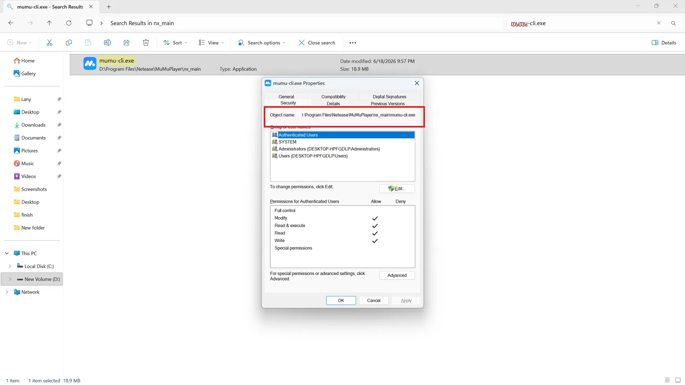Click the Edit permissions button
The width and height of the screenshot is (685, 385).
click(397, 188)
